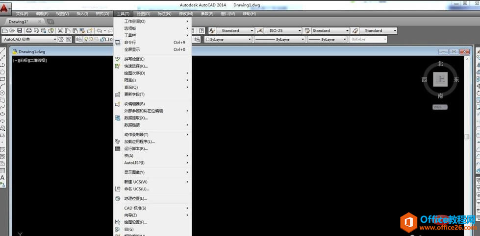
Task: Click the Help question mark icon
Action: (202, 30)
